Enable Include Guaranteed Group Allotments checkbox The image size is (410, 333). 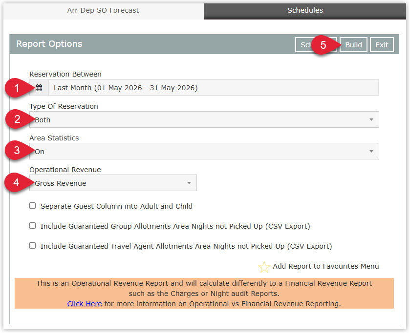[32, 225]
